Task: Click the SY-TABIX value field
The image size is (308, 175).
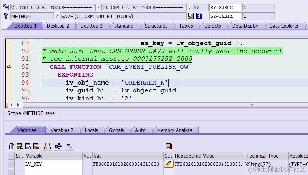Action: tap(259, 16)
